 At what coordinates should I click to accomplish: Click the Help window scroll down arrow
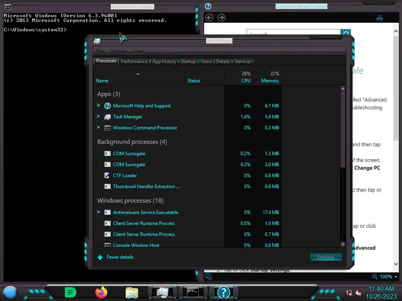coord(396,264)
